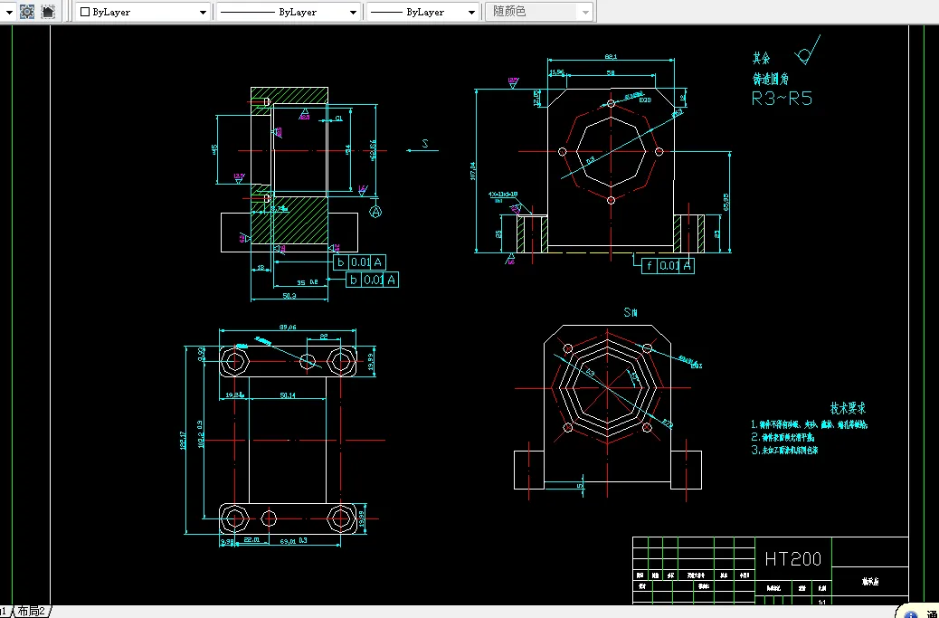The width and height of the screenshot is (939, 618).
Task: Click the make object's layer current icon
Action: pyautogui.click(x=48, y=12)
